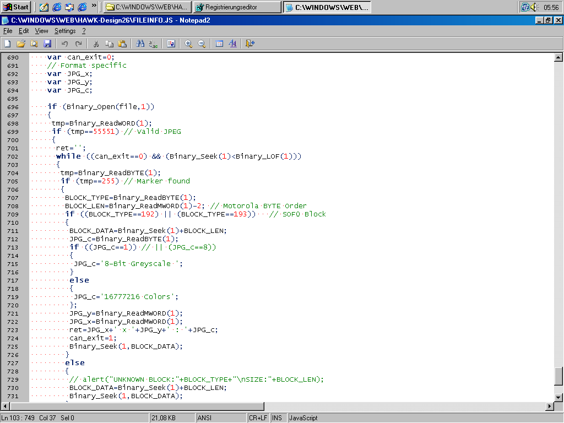This screenshot has width=564, height=423.
Task: Cut selection with scissors icon
Action: point(96,44)
